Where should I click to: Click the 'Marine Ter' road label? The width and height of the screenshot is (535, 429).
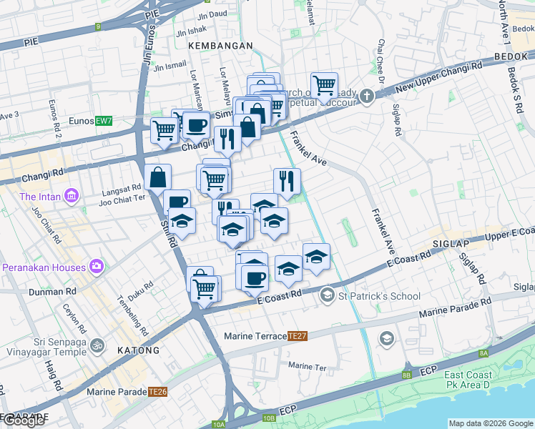point(307,366)
